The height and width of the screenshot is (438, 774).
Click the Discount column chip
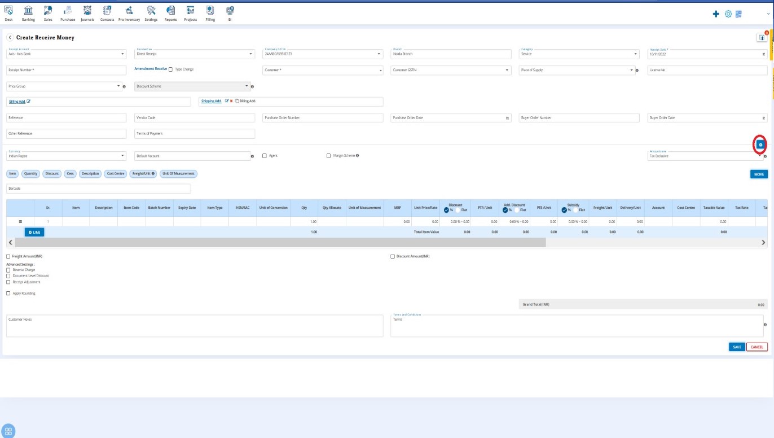coord(52,174)
